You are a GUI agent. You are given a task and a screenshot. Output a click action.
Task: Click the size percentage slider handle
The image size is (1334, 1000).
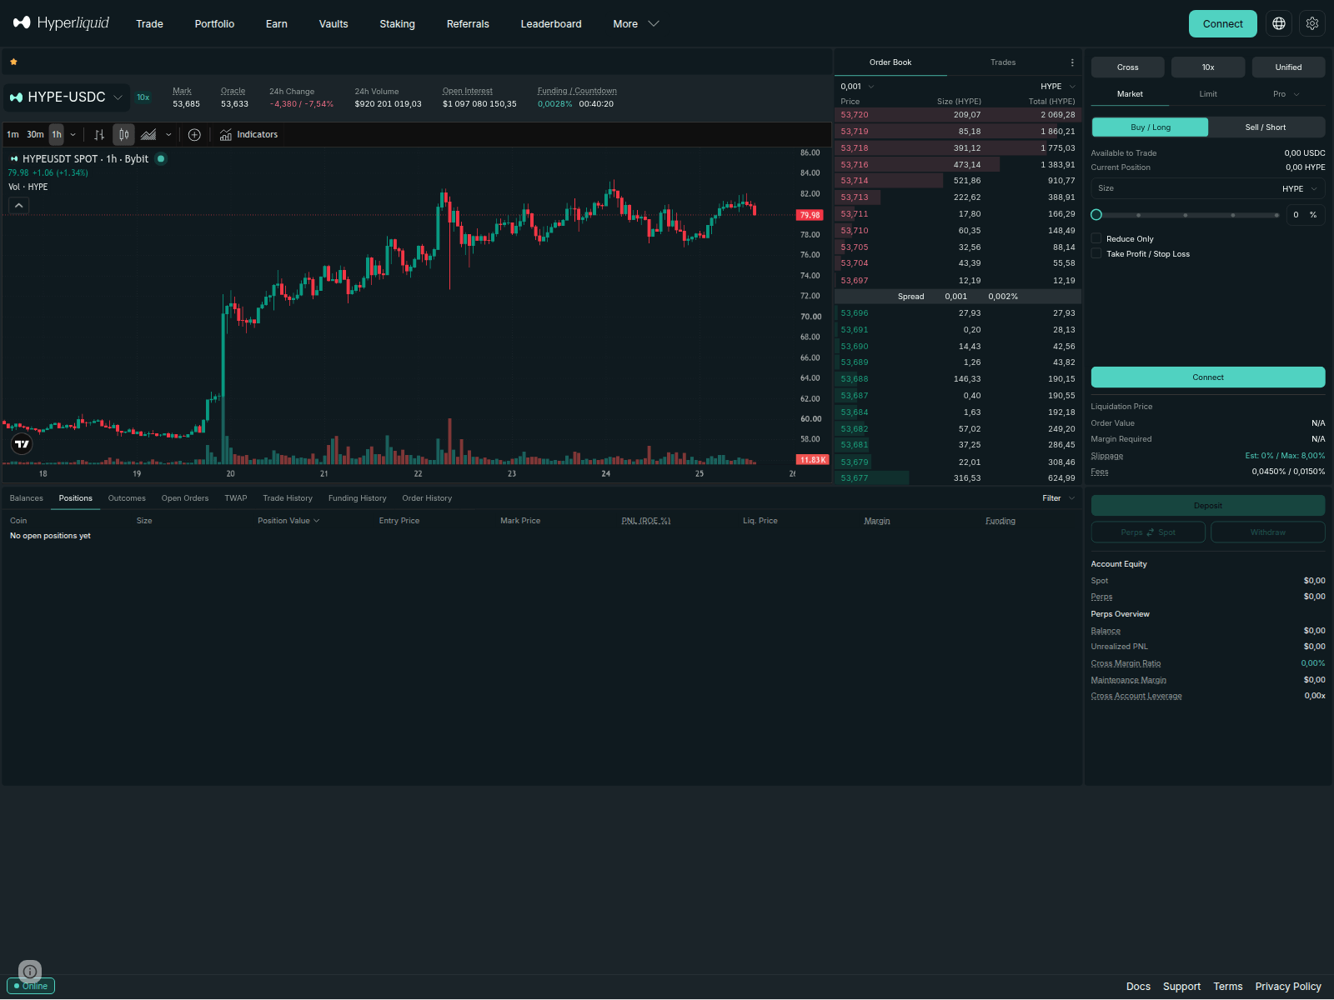[x=1096, y=215]
